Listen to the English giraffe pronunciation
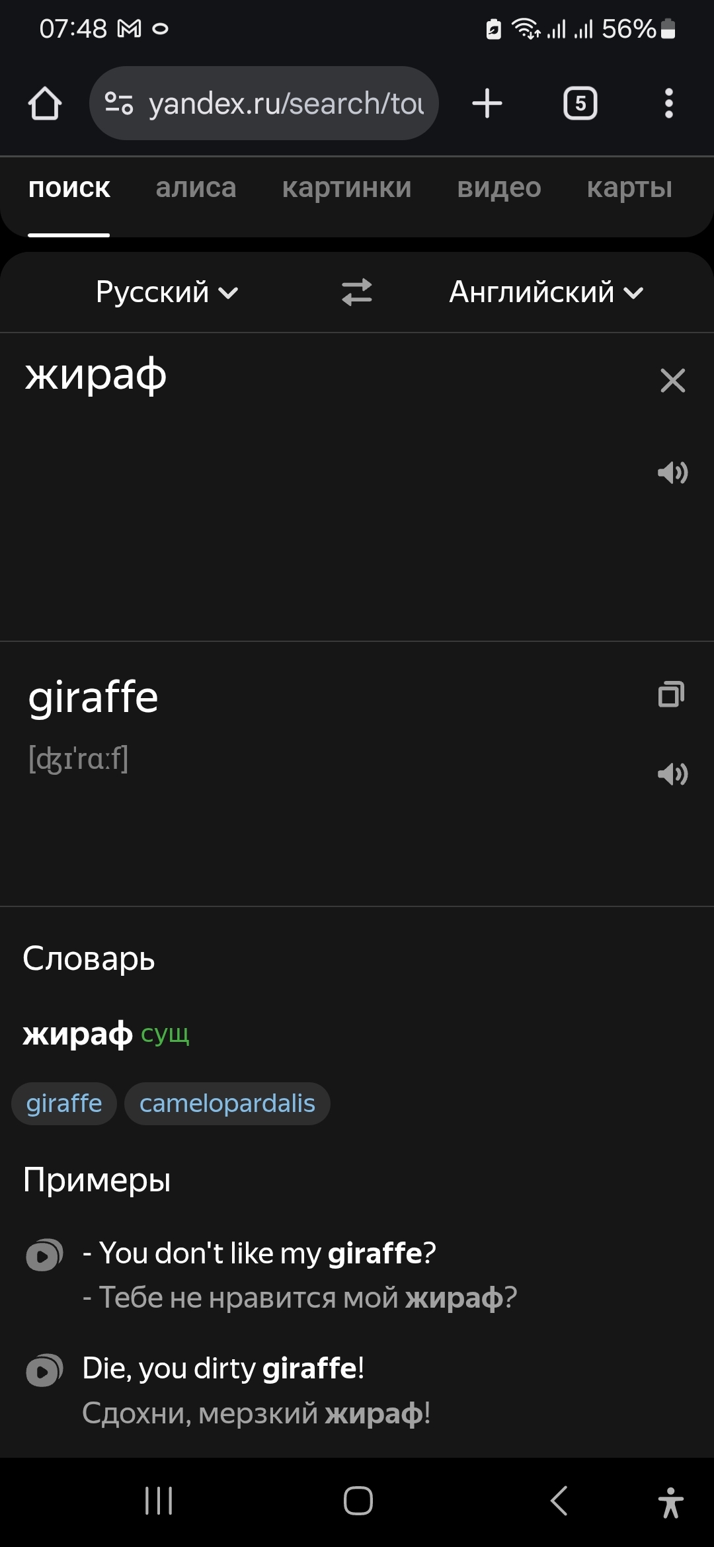The image size is (714, 1547). tap(672, 773)
